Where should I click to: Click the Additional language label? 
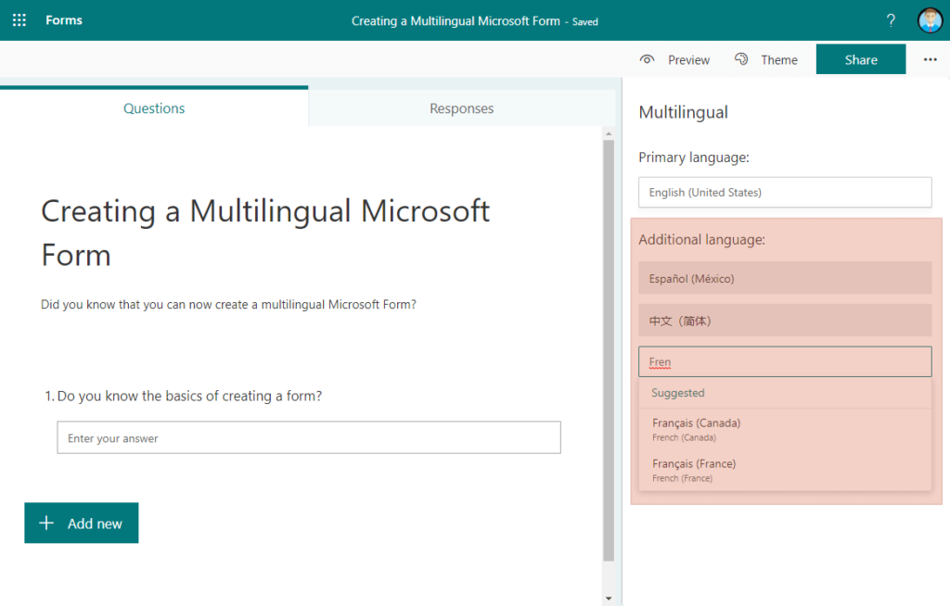(x=701, y=240)
